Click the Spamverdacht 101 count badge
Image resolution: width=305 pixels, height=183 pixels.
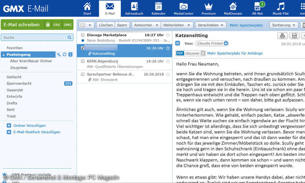(68, 84)
